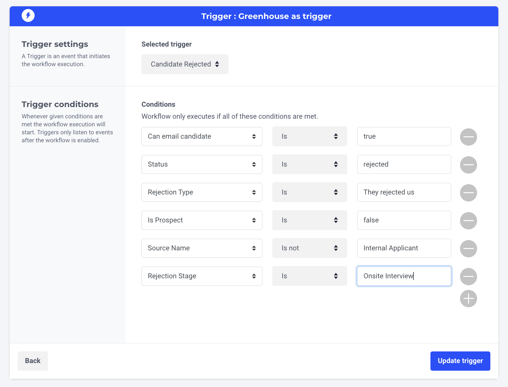Open the 'Status' field dropdown
Viewport: 508px width, 387px height.
point(202,164)
